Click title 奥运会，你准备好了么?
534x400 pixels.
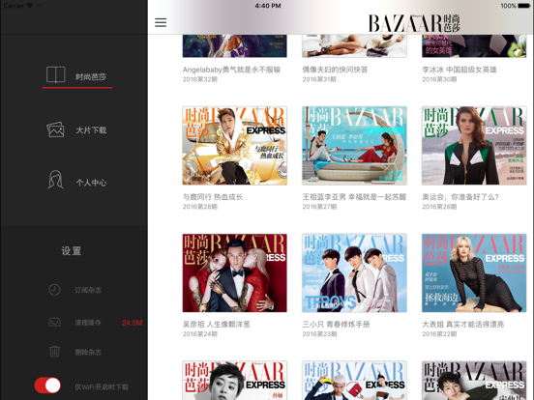point(460,197)
